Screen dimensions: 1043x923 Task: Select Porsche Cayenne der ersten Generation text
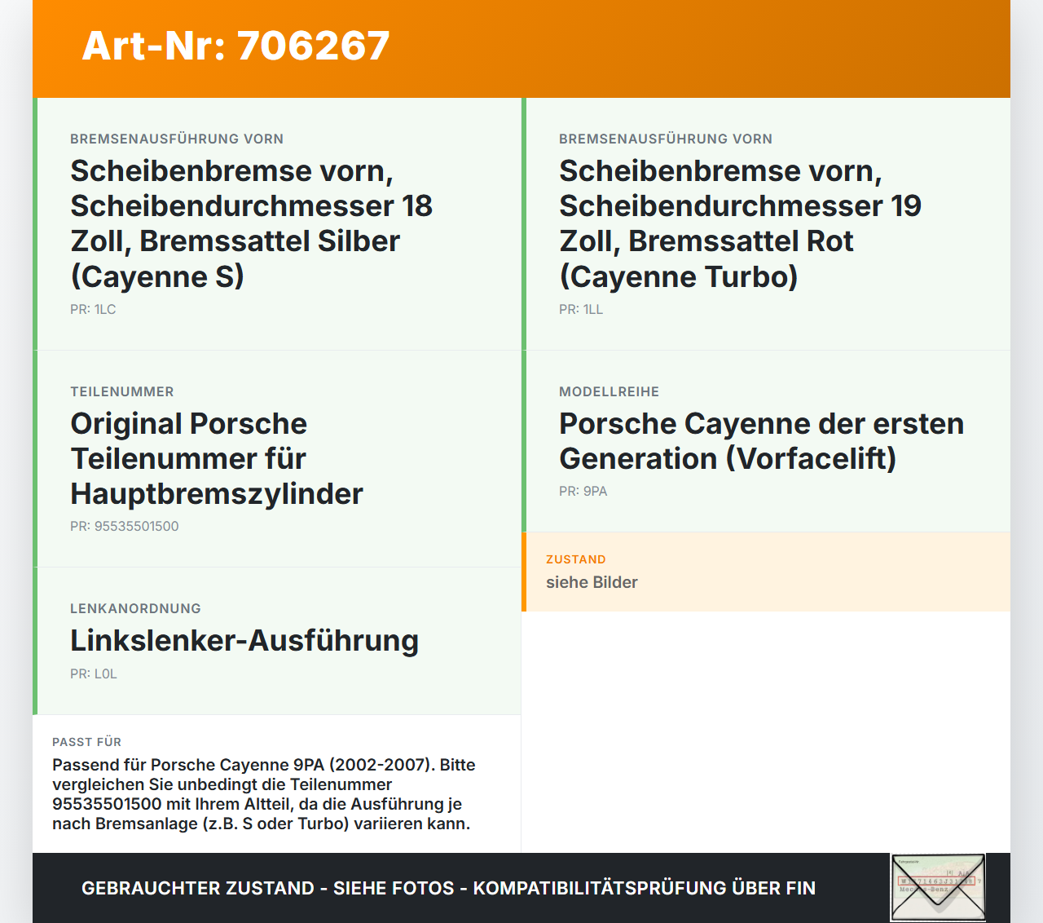pyautogui.click(x=761, y=441)
